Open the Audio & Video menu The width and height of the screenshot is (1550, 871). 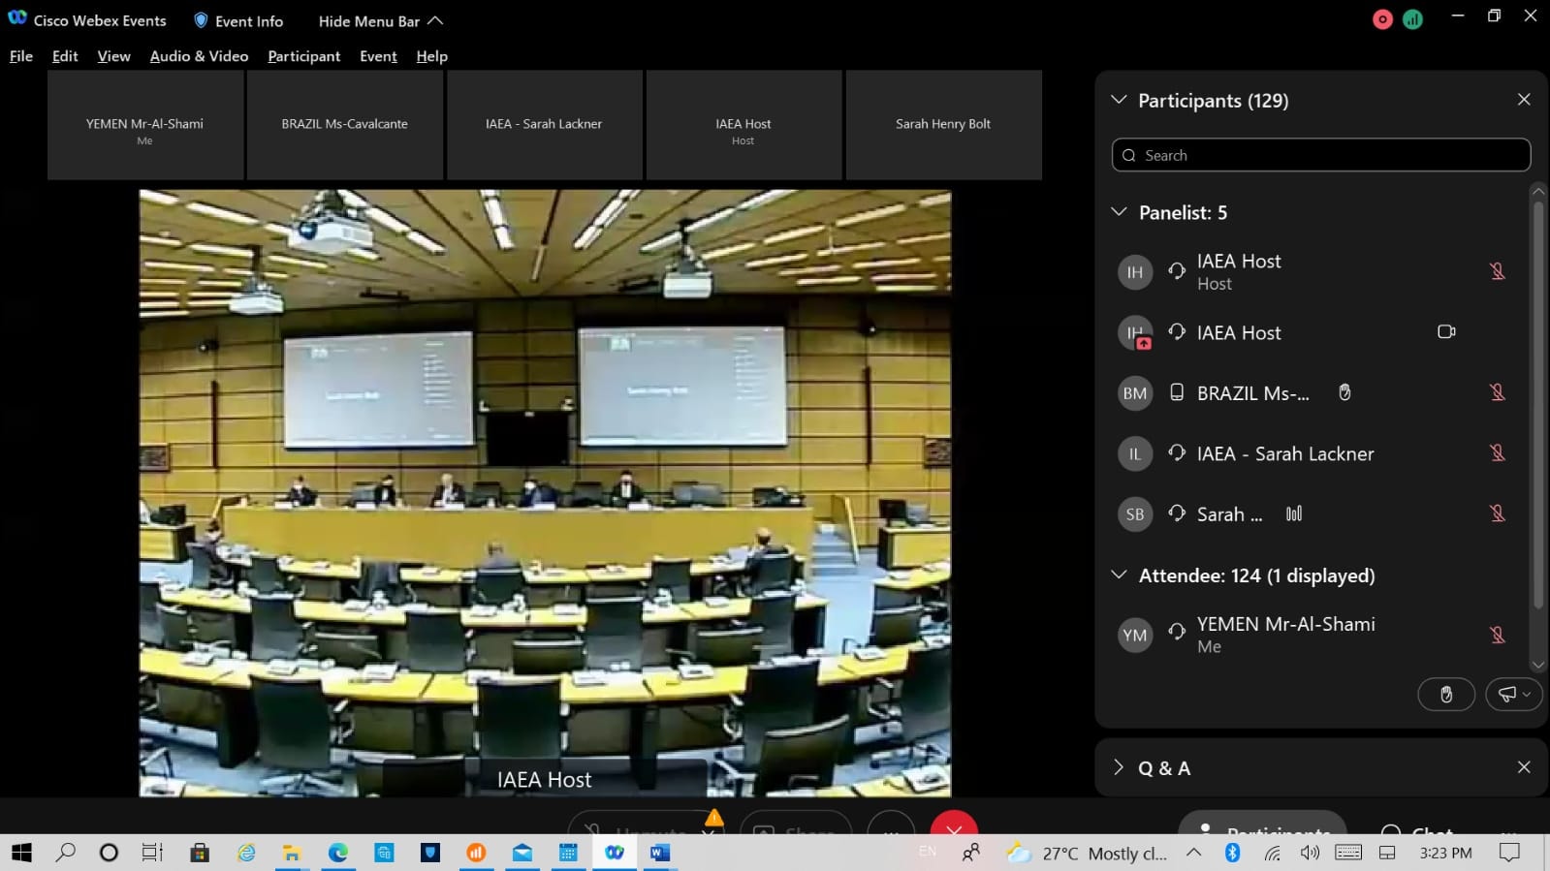199,56
